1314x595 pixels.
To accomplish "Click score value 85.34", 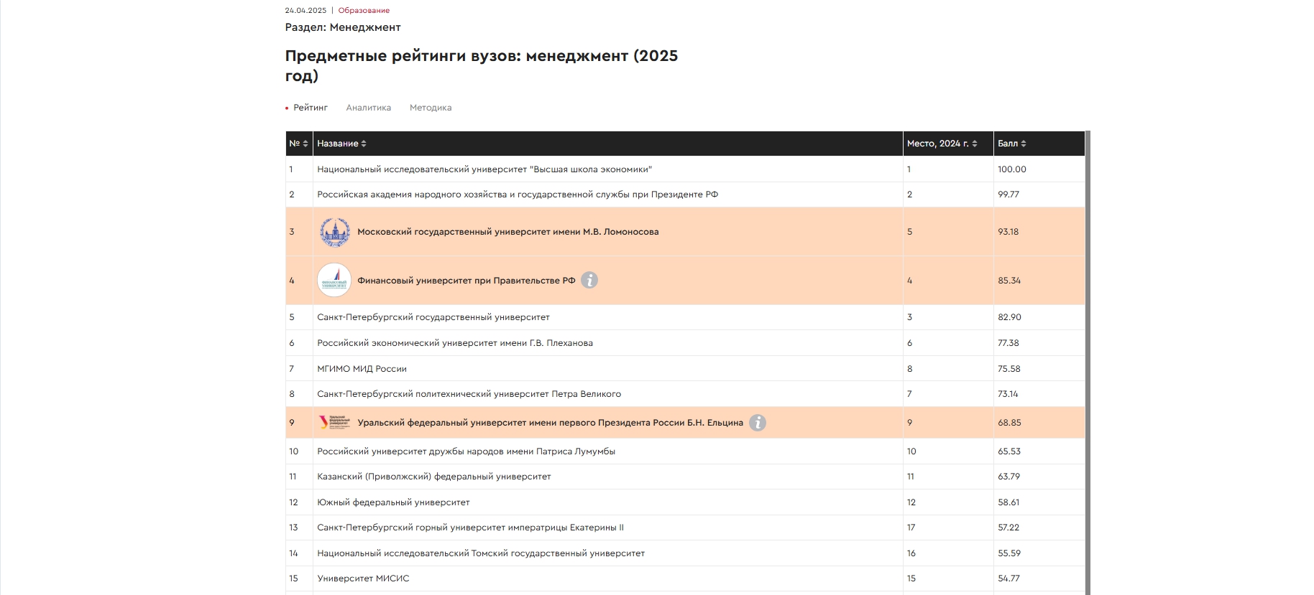I will click(x=1009, y=281).
